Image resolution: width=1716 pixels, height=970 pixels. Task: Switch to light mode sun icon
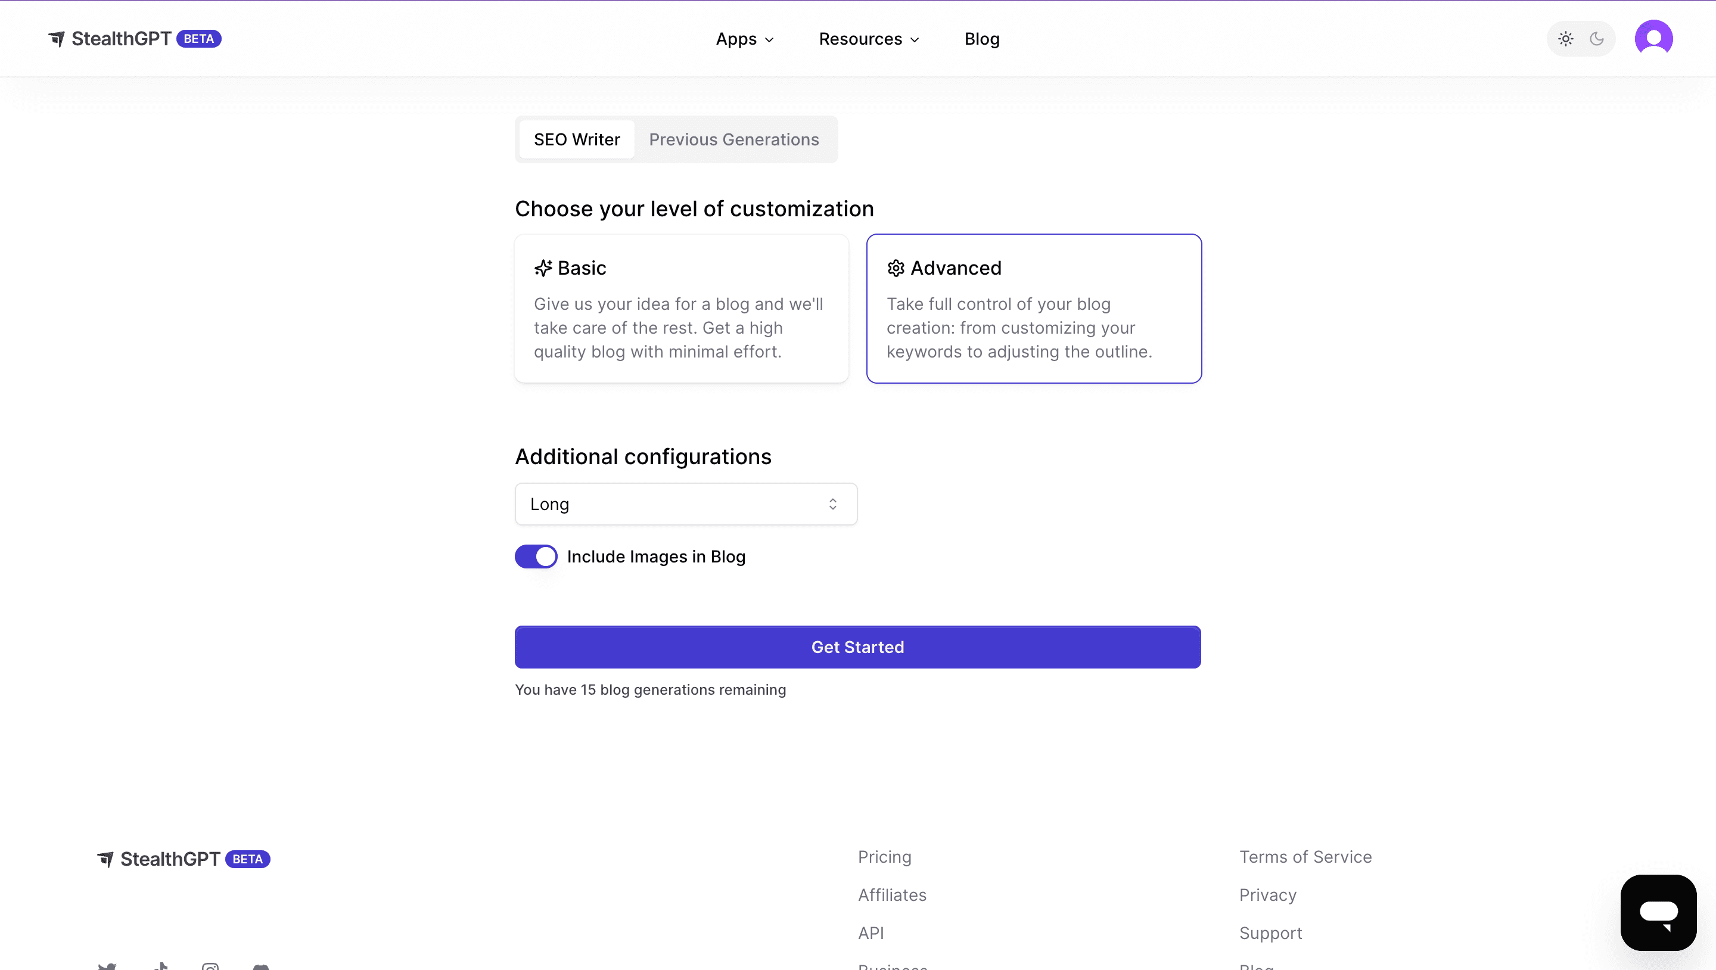pyautogui.click(x=1565, y=39)
